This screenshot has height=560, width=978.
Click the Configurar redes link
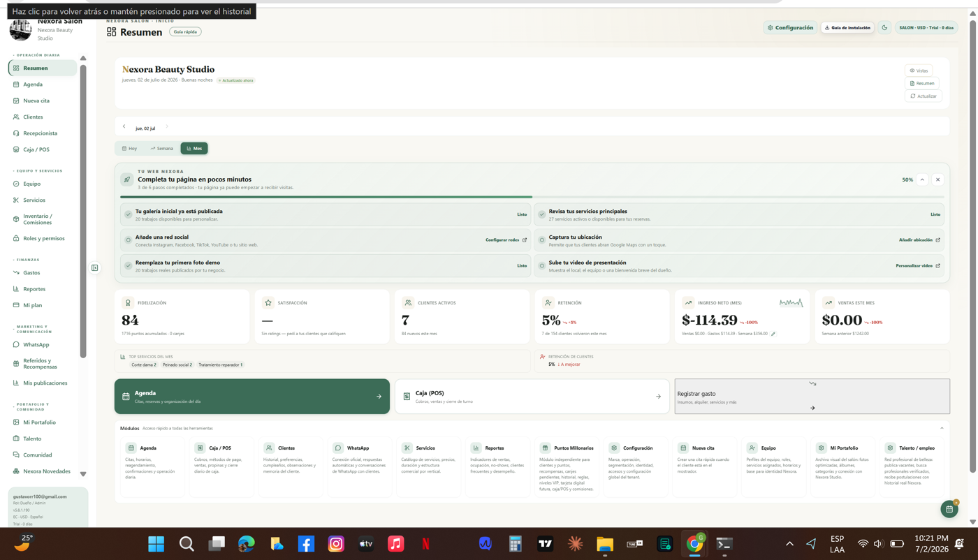pyautogui.click(x=506, y=240)
